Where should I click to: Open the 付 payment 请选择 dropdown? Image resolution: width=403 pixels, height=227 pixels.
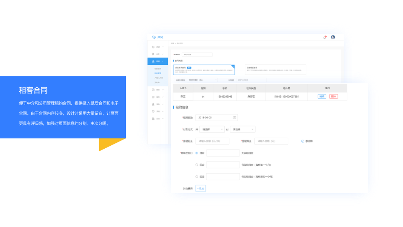(242, 129)
